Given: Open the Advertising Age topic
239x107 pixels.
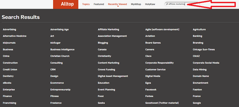Looking at the screenshot, I should [59, 29].
